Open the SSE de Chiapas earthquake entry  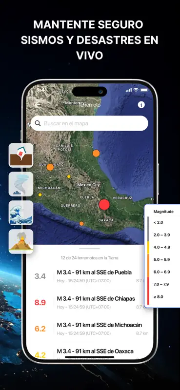click(90, 303)
